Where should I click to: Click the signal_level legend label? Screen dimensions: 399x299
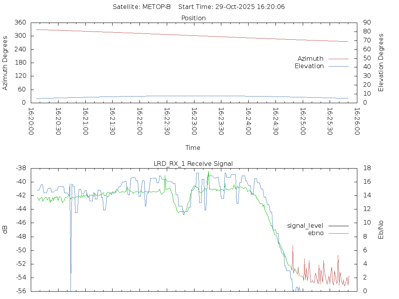(x=305, y=225)
